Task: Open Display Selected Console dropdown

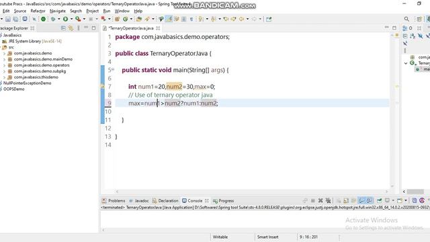Action: point(393,200)
